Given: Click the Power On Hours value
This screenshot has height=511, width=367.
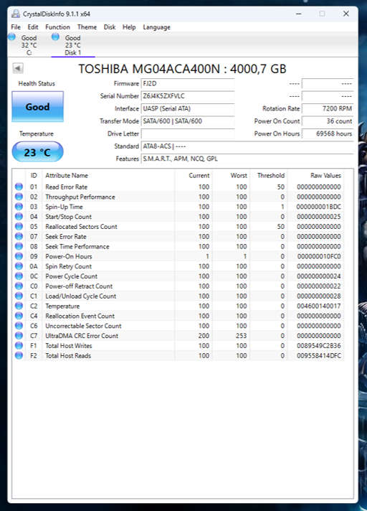Looking at the screenshot, I should click(328, 133).
